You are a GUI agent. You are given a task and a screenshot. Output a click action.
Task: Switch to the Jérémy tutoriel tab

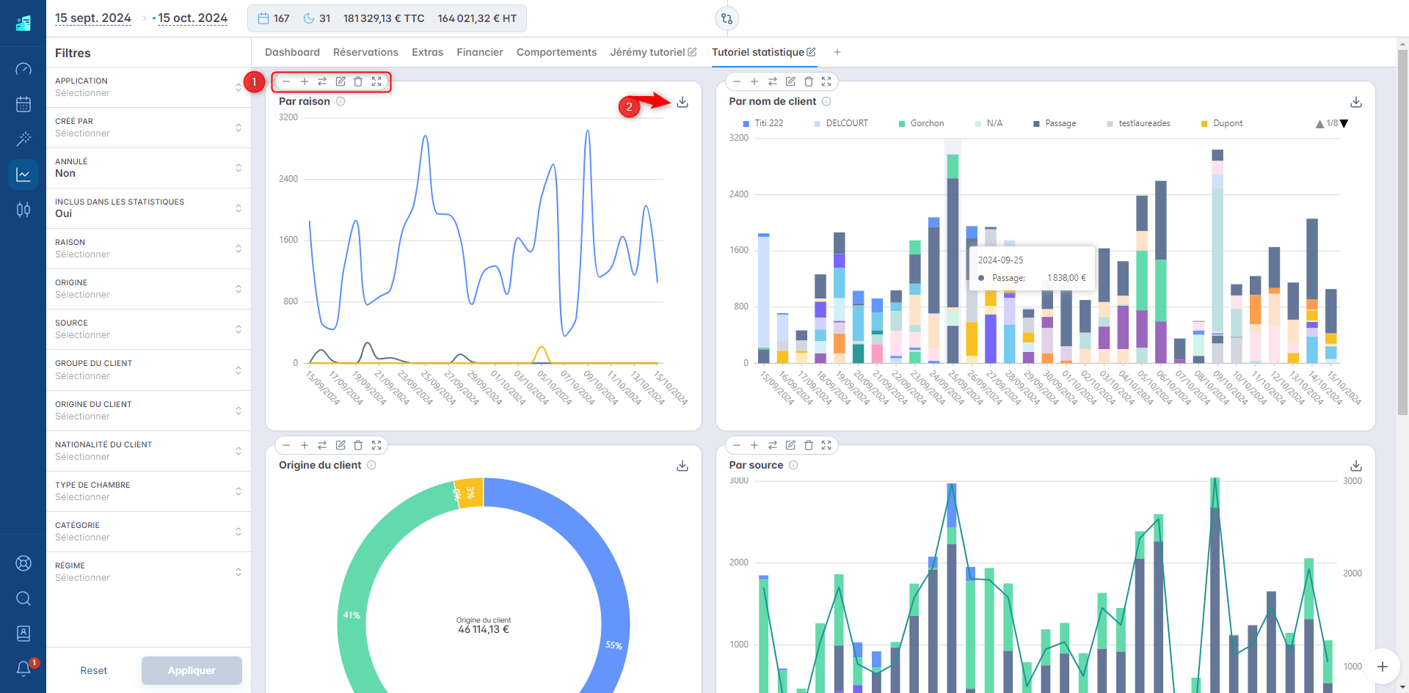(647, 52)
